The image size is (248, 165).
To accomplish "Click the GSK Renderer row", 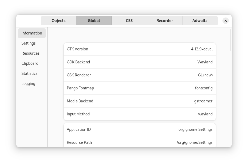I will (x=139, y=75).
